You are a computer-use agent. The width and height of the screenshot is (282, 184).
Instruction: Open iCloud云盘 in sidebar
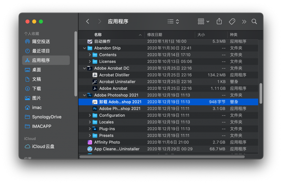(46, 146)
